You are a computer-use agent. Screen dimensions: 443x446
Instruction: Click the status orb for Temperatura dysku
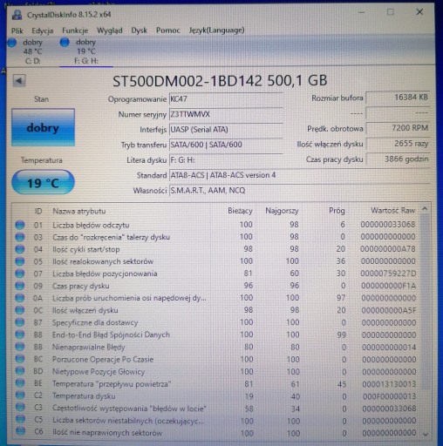20,396
